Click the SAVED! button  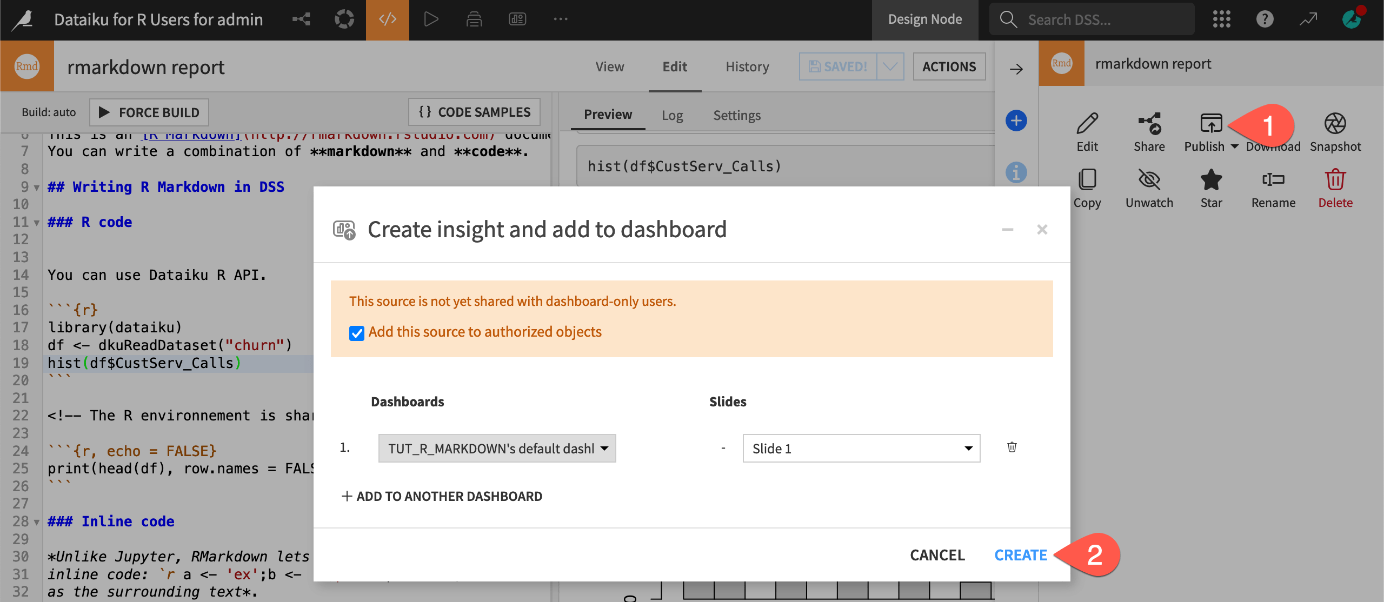point(838,66)
